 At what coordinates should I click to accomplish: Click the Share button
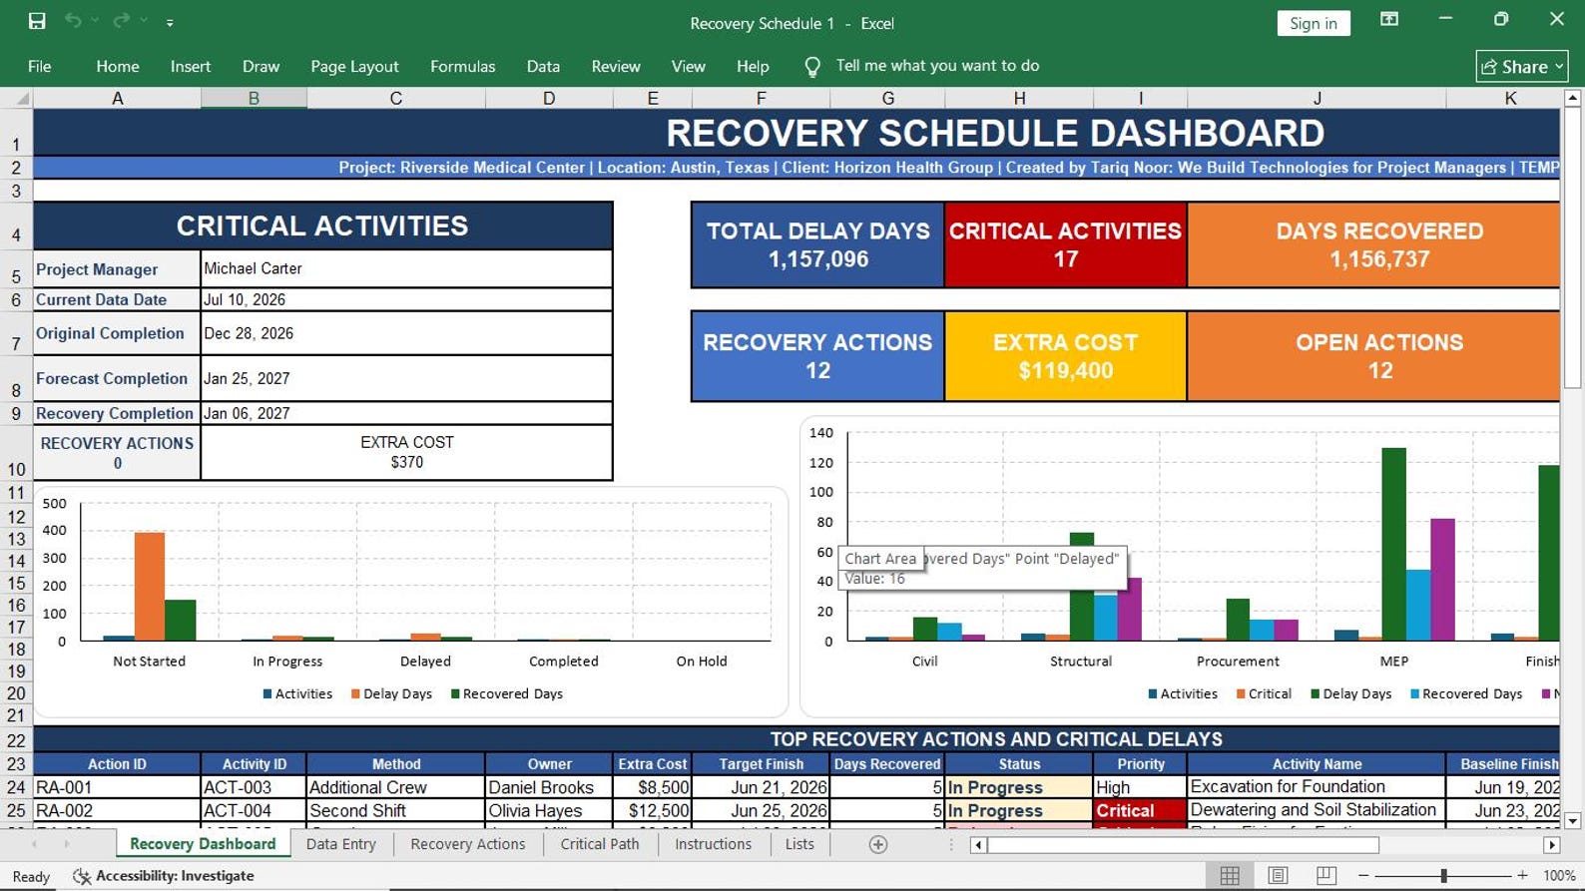(x=1521, y=66)
